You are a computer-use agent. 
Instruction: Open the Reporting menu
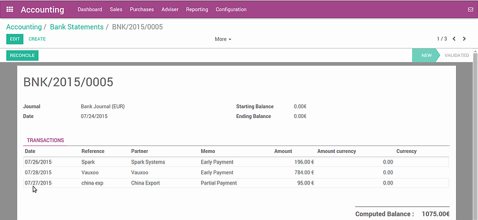(x=197, y=9)
